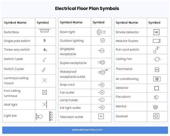Image resolution: width=170 pixels, height=136 pixels.
Task: Select the Light bar symbol
Action: 44,116
